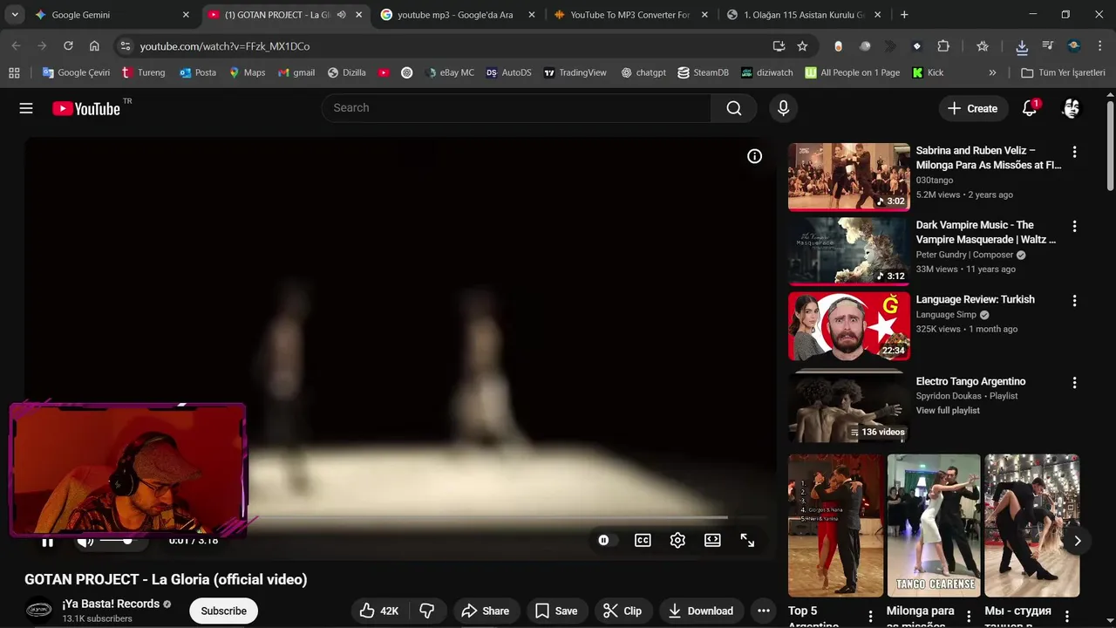Click the Create button on YouTube
Screen dimensions: 1116x628
pyautogui.click(x=972, y=108)
